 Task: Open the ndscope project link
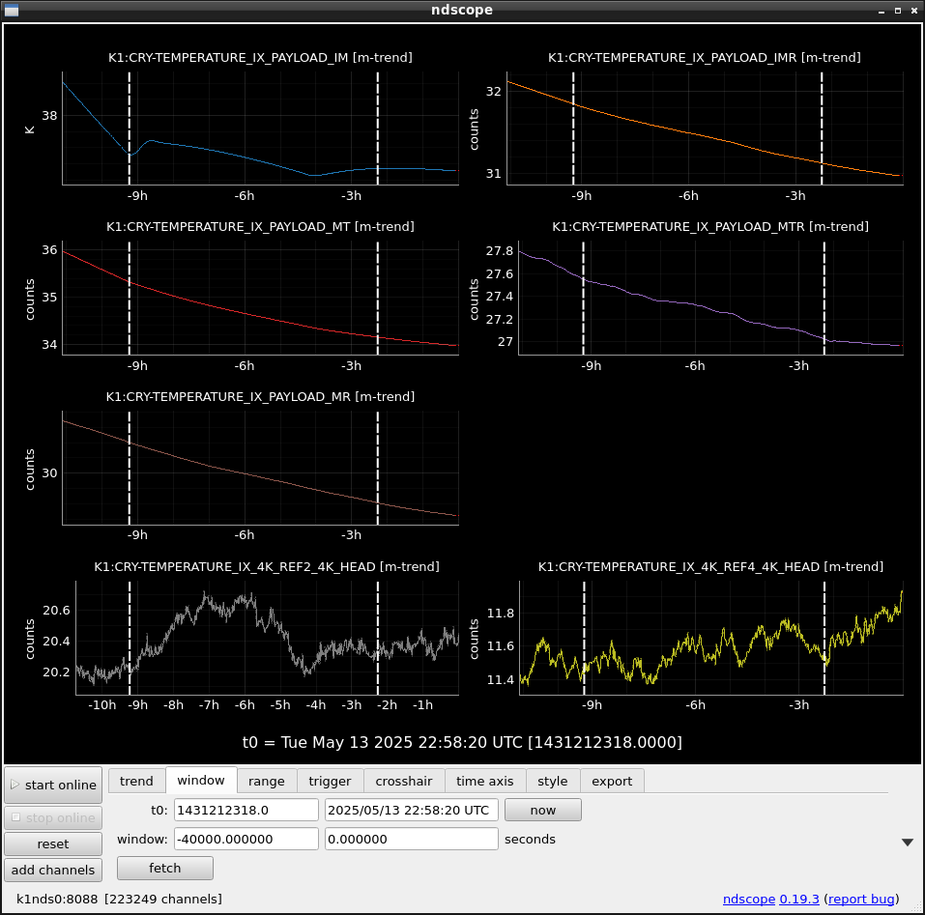click(x=749, y=900)
